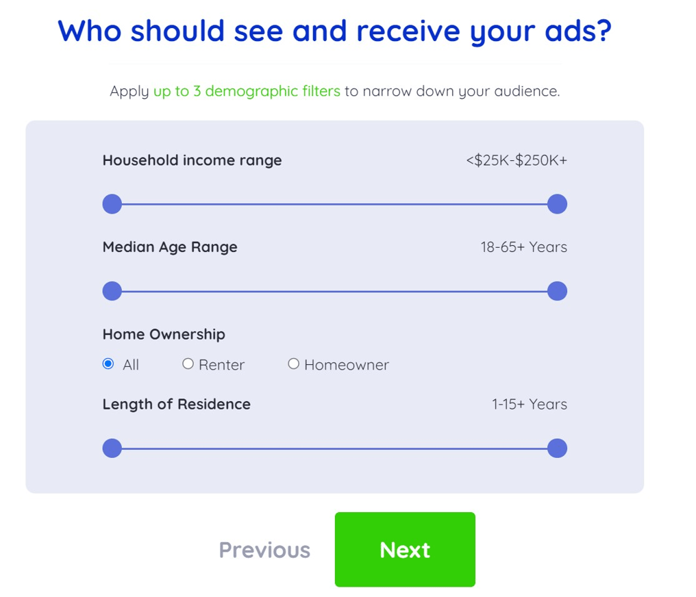Click the "Who should see and receive your ads?" heading

334,31
